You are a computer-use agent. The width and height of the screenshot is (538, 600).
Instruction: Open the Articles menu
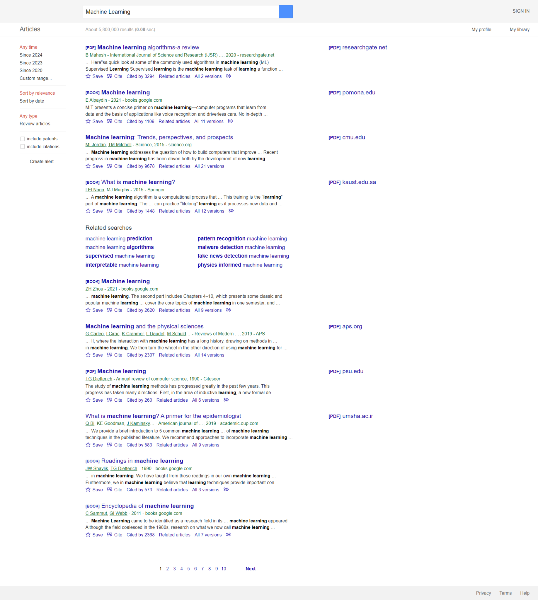[30, 29]
